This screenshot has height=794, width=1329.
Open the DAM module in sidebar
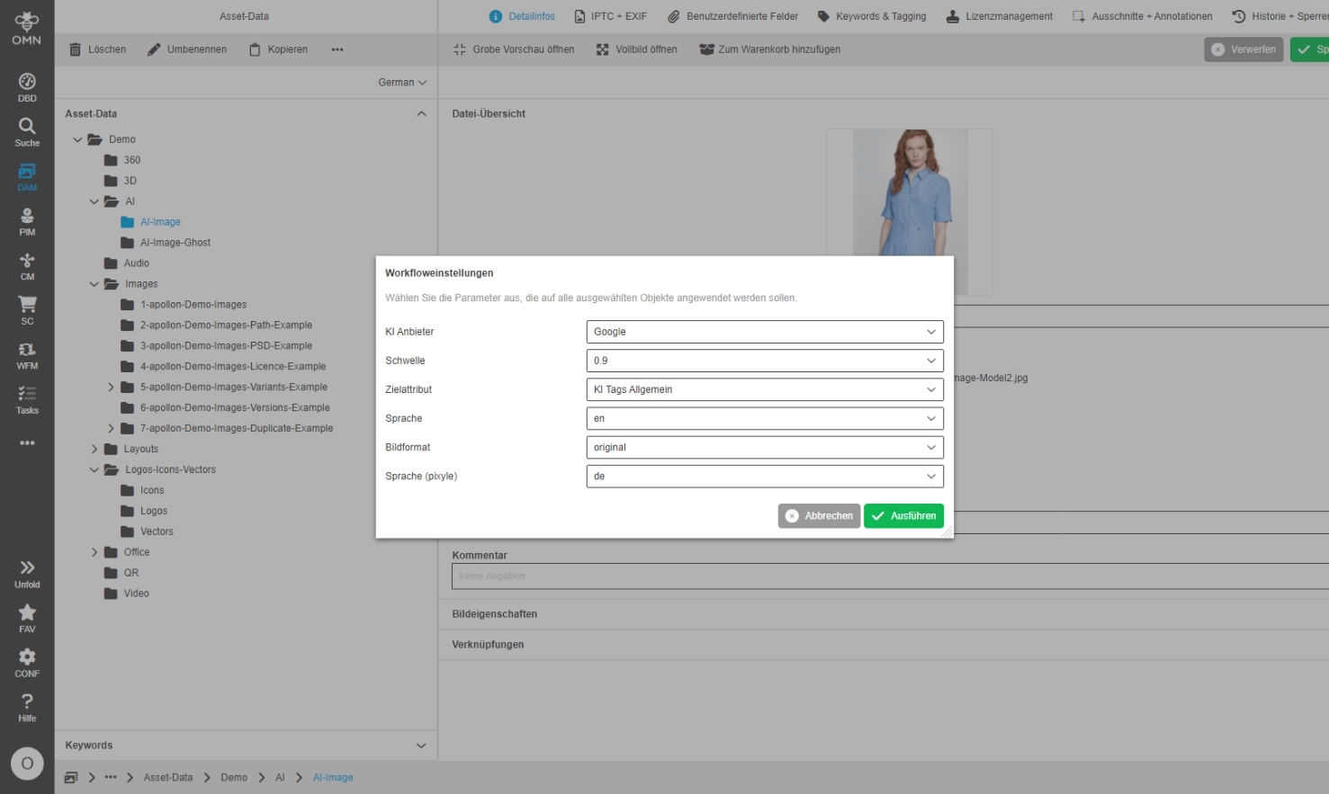point(27,176)
